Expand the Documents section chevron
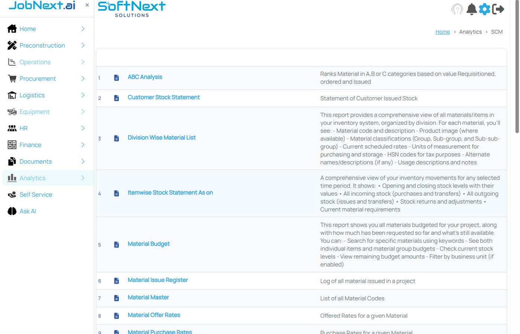 pyautogui.click(x=83, y=161)
